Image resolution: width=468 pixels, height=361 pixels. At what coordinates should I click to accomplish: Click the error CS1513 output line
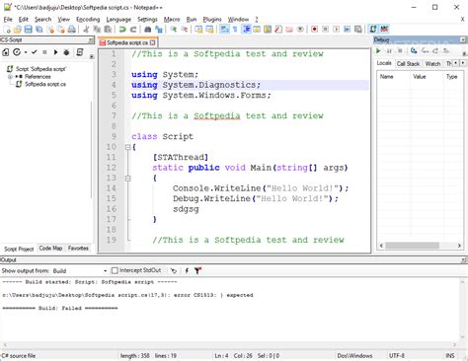pyautogui.click(x=127, y=295)
